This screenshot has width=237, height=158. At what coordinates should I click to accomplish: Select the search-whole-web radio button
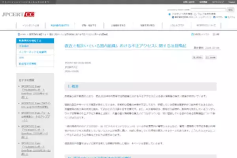point(195,14)
